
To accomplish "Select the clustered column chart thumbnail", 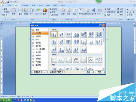I will point(54,35).
